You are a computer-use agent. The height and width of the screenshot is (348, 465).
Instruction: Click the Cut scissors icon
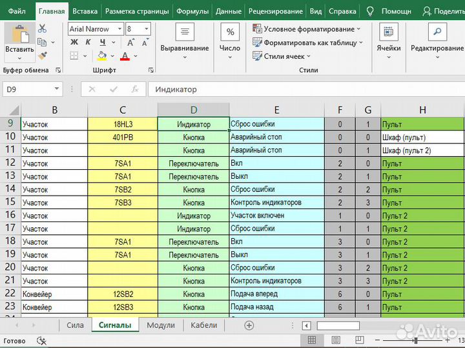[x=42, y=29]
